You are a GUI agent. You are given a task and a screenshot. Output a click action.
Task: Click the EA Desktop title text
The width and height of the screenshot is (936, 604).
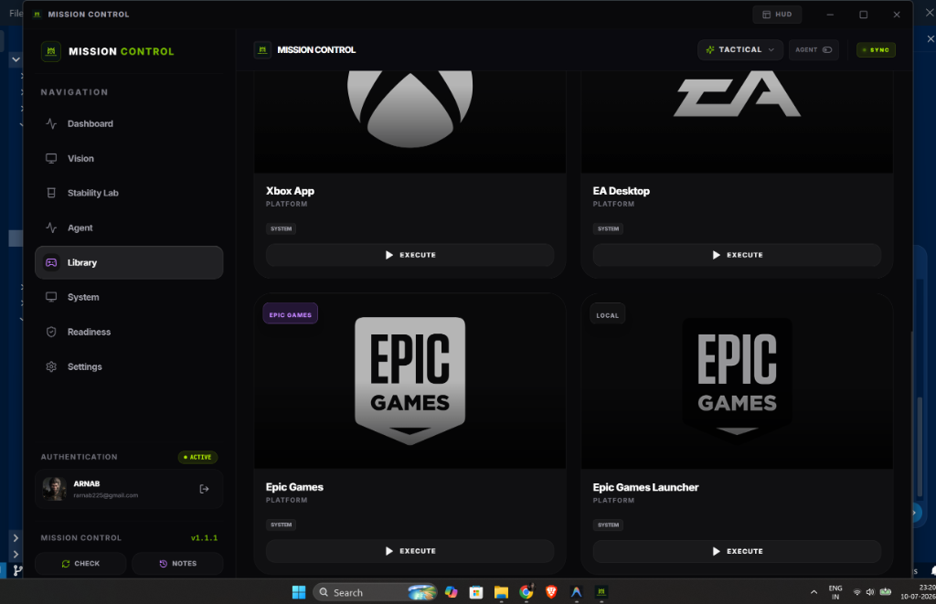[621, 191]
